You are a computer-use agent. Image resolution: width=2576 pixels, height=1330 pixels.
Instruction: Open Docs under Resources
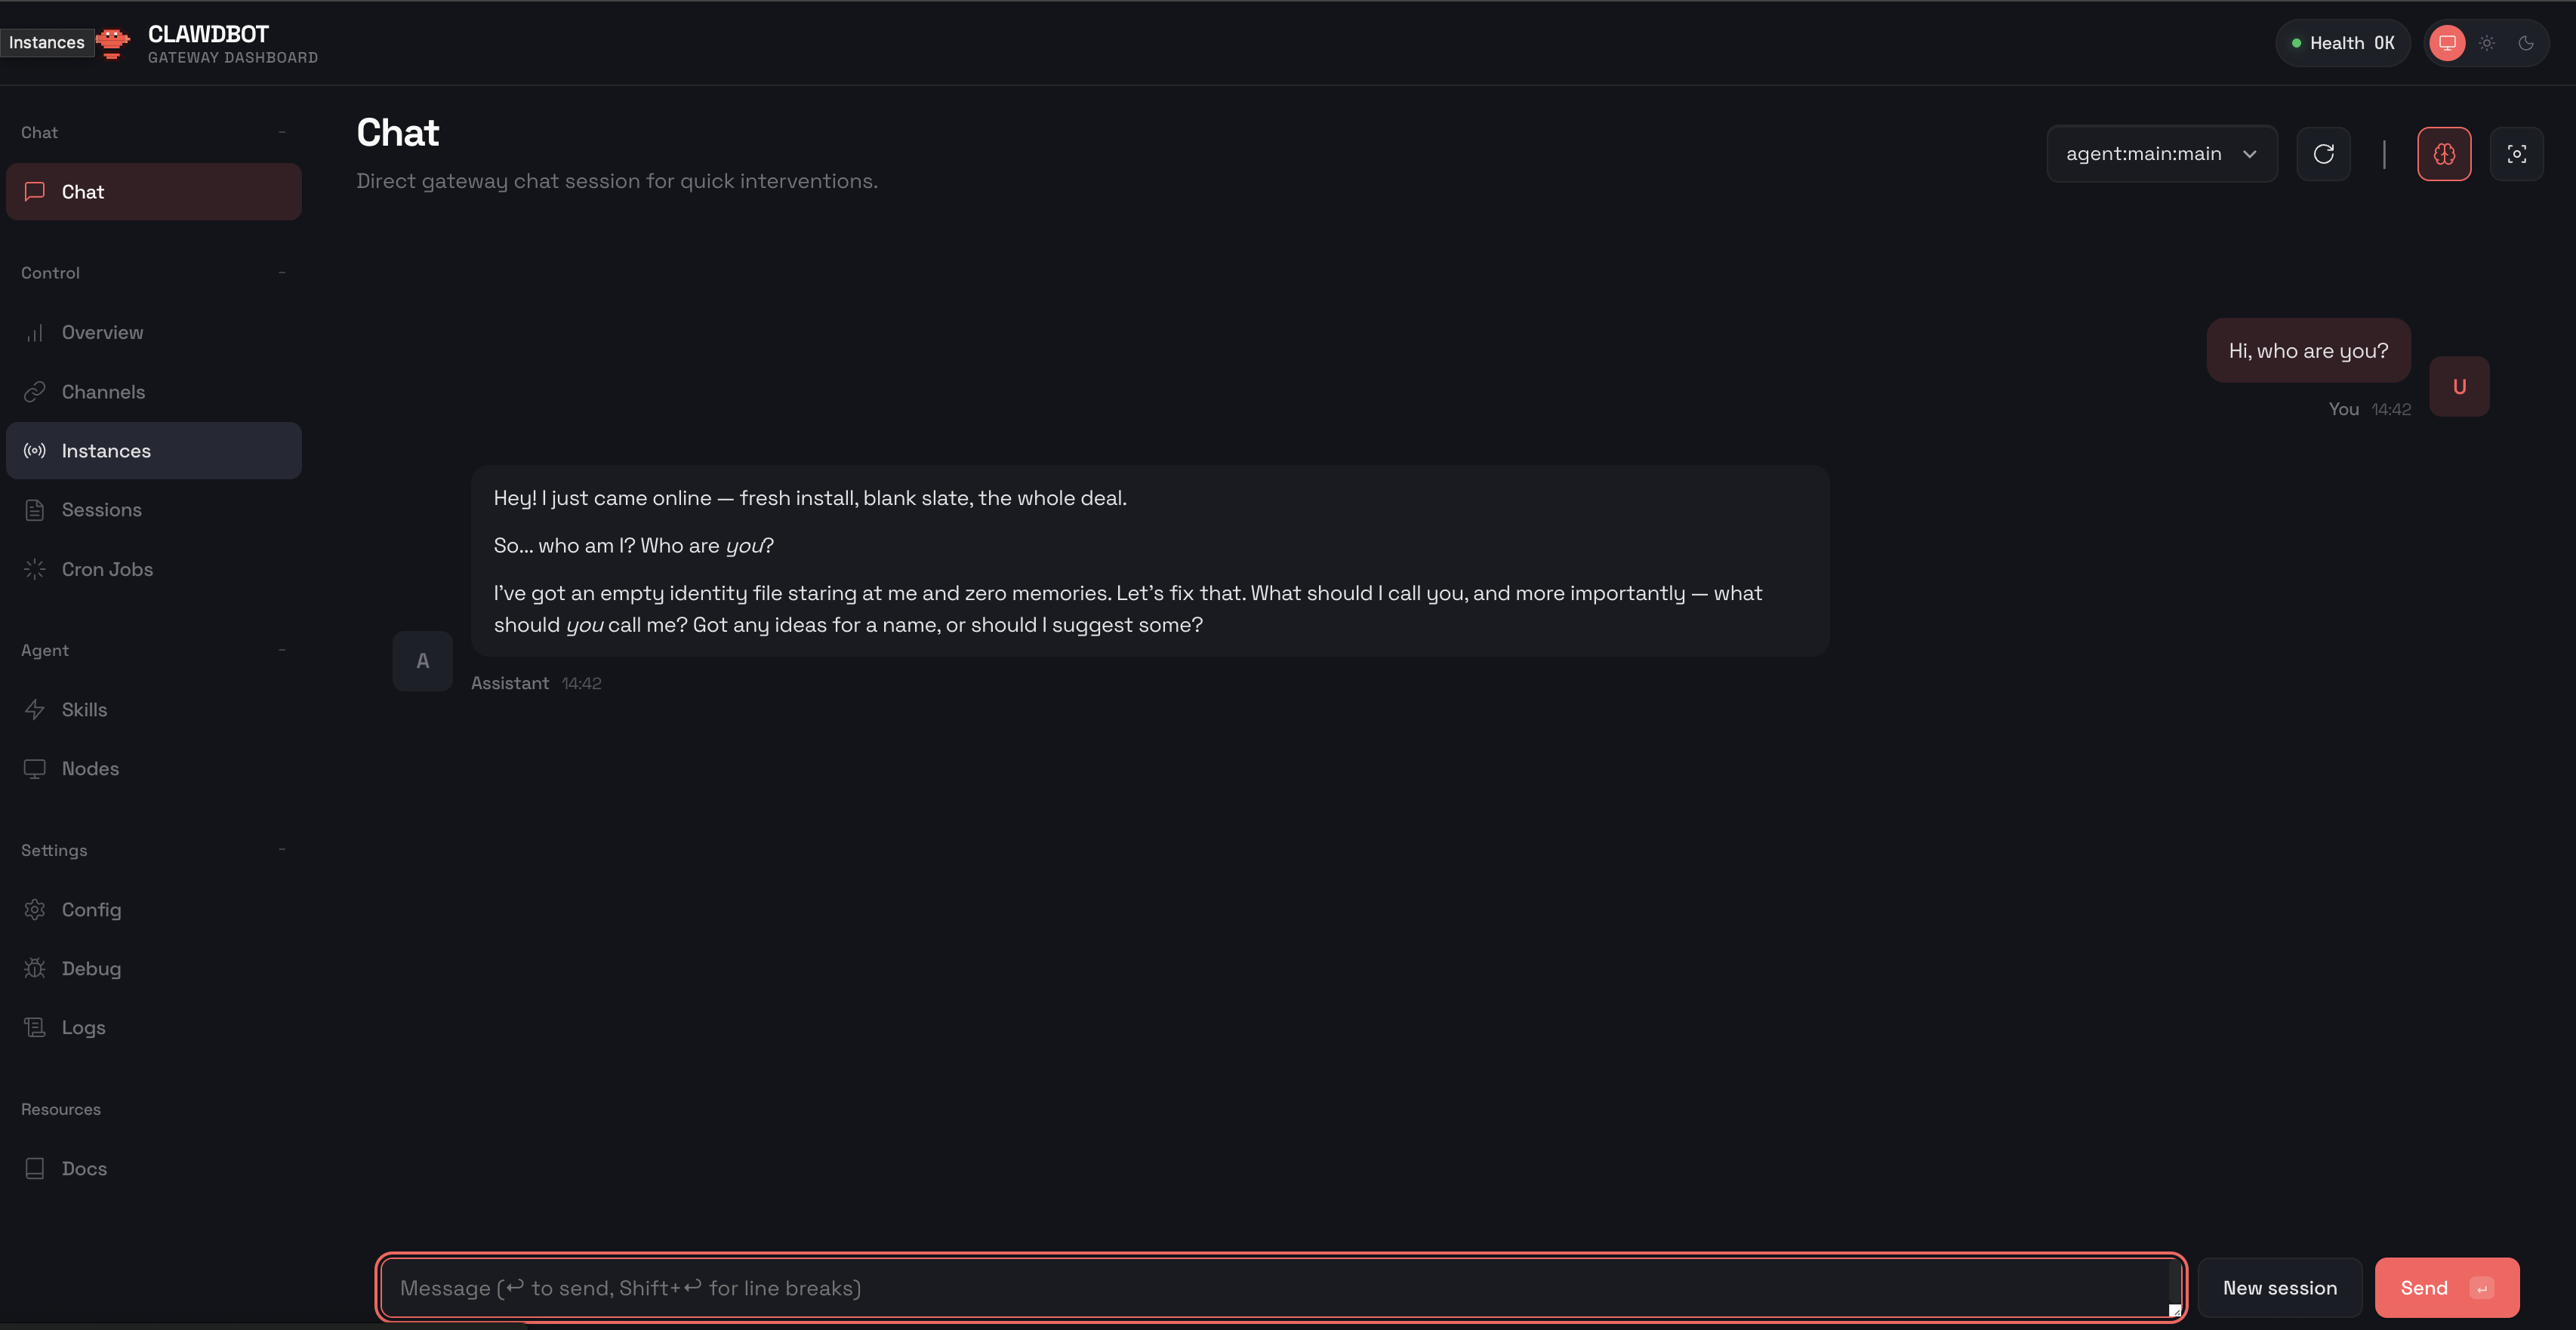[x=84, y=1167]
